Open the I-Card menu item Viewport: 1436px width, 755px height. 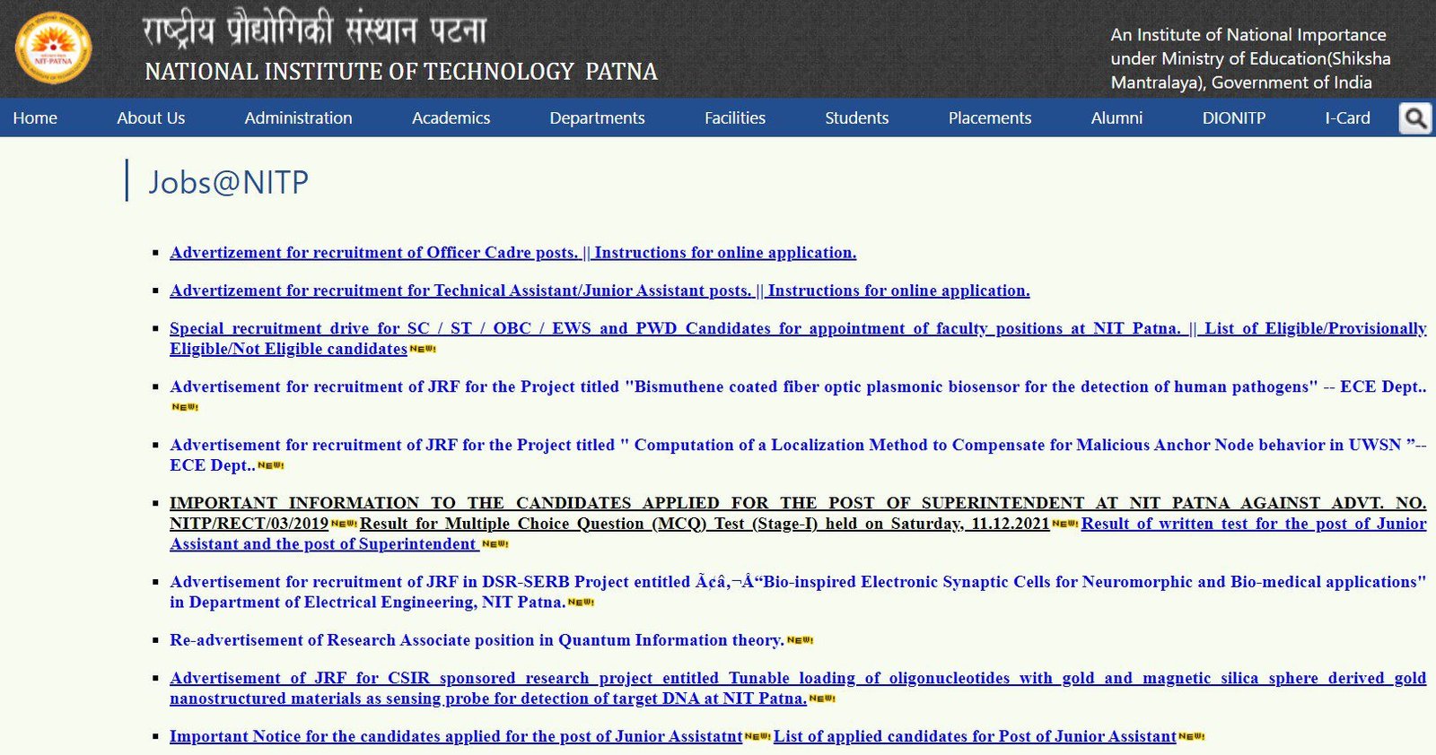(1347, 118)
